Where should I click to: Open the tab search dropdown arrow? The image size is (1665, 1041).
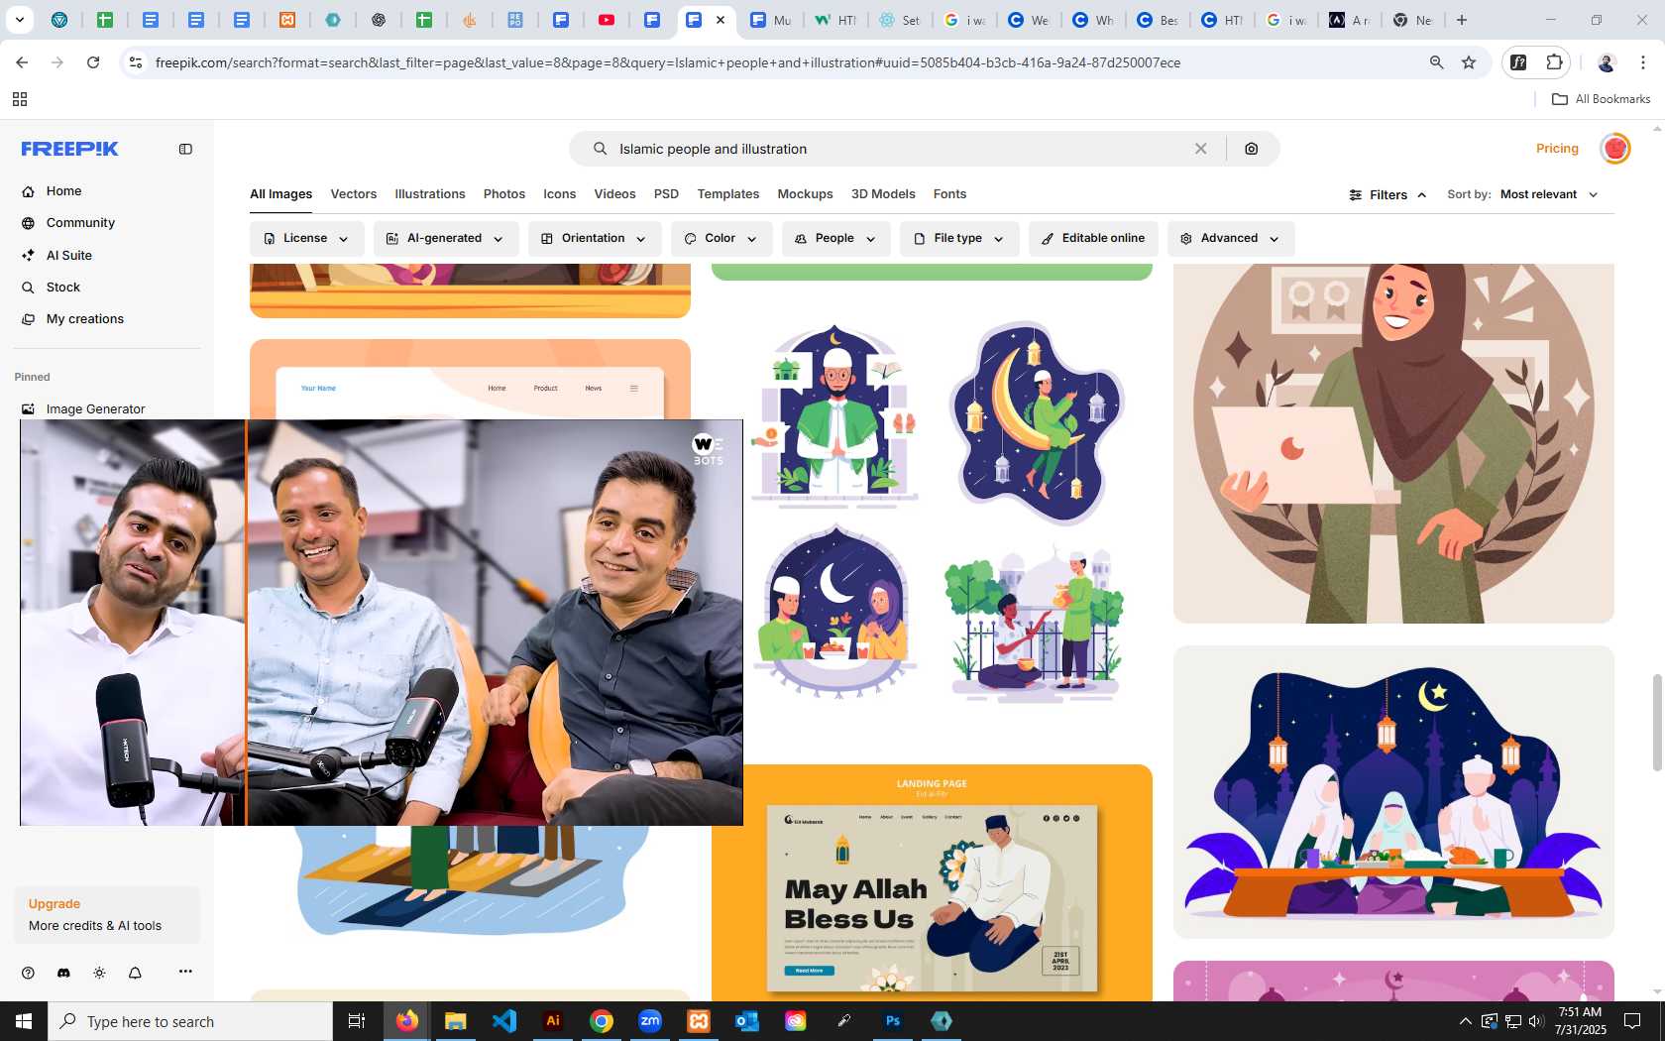20,20
